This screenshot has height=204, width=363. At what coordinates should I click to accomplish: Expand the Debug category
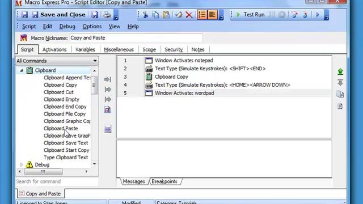(x=22, y=165)
